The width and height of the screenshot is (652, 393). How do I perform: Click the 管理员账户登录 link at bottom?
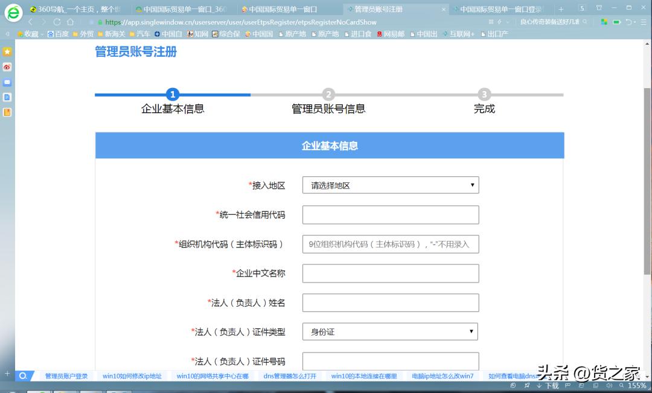pyautogui.click(x=67, y=375)
